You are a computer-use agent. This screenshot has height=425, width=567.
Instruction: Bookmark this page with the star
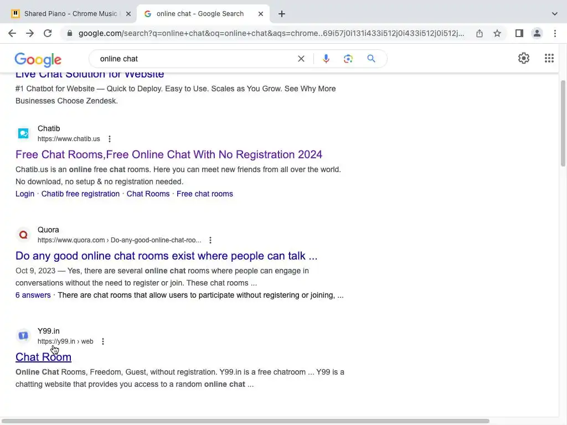497,33
